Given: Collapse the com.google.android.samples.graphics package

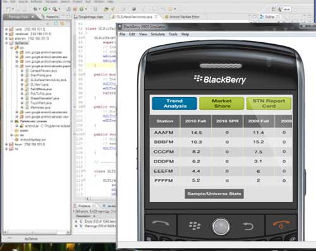Looking at the screenshot, I should [17, 66].
